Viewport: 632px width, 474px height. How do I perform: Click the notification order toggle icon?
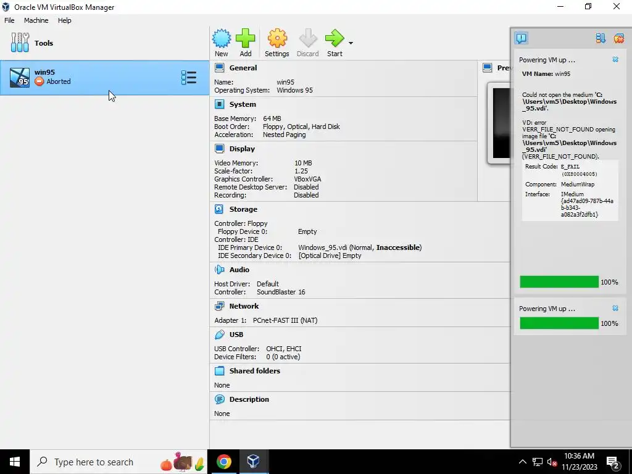click(601, 38)
